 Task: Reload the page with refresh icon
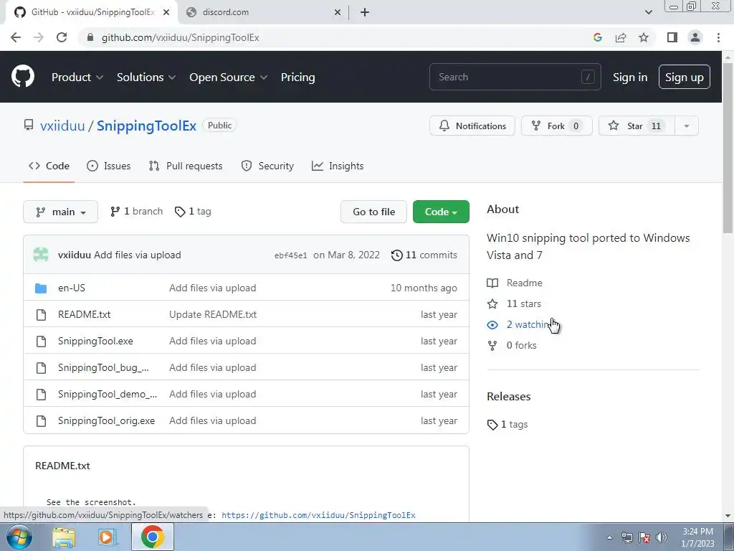pos(62,37)
